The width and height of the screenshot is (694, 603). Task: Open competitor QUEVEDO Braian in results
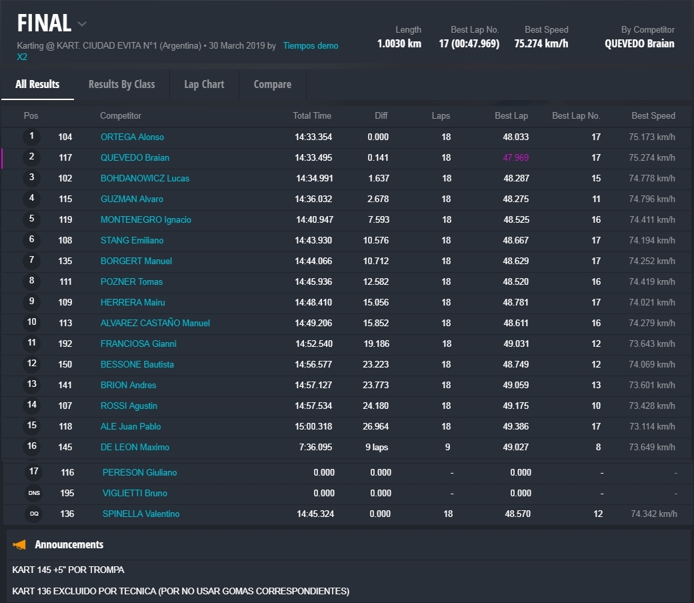pyautogui.click(x=135, y=157)
